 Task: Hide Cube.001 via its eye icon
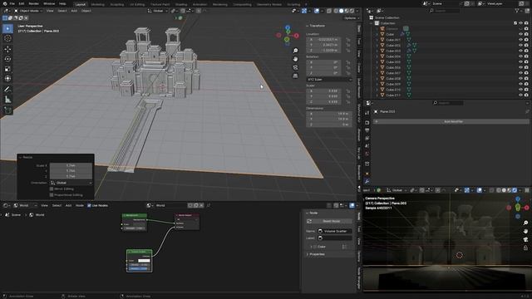(x=520, y=40)
